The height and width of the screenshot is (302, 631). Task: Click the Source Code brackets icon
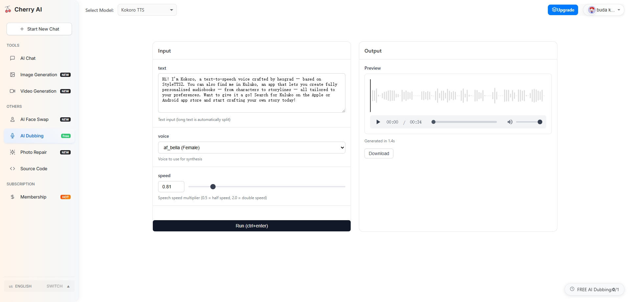click(12, 169)
